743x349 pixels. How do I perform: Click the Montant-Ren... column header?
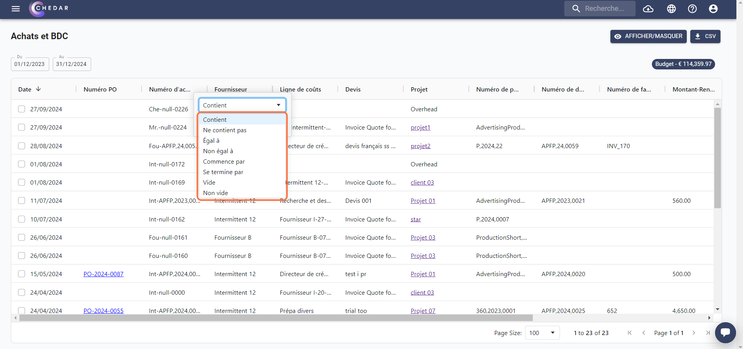pyautogui.click(x=694, y=89)
